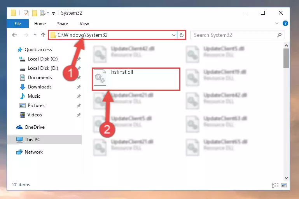Maximize the System32 window
This screenshot has width=299, height=199.
tap(263, 13)
